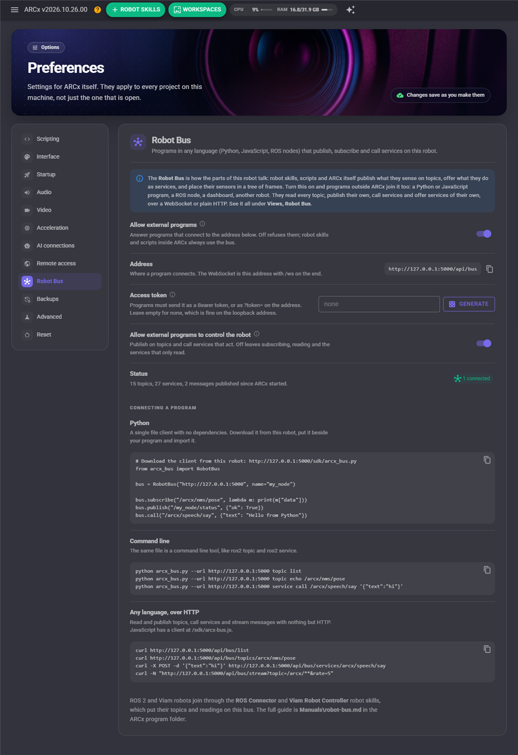Click the "Any language, over HTTP" heading
The width and height of the screenshot is (518, 755).
click(164, 612)
